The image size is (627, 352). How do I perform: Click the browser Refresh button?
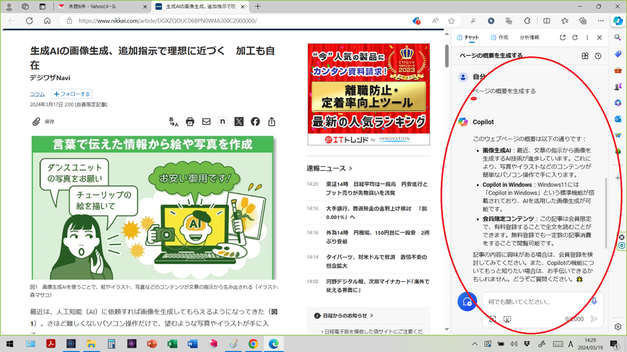[29, 21]
